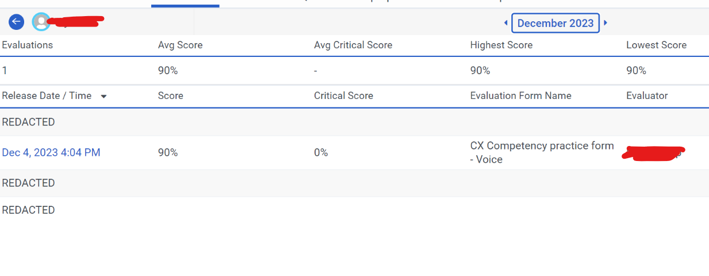Click the 0% critical score cell
The height and width of the screenshot is (276, 709).
[x=321, y=152]
